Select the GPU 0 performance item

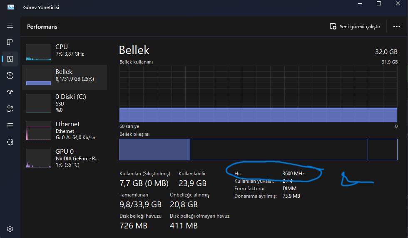(x=66, y=157)
